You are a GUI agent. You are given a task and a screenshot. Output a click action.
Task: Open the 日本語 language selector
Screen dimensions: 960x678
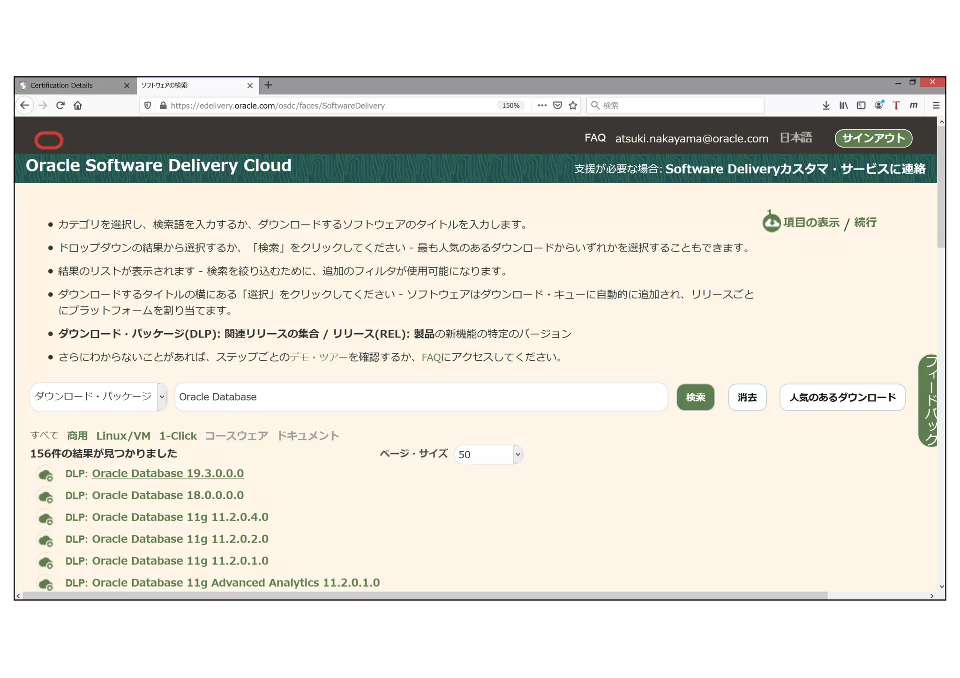click(795, 138)
